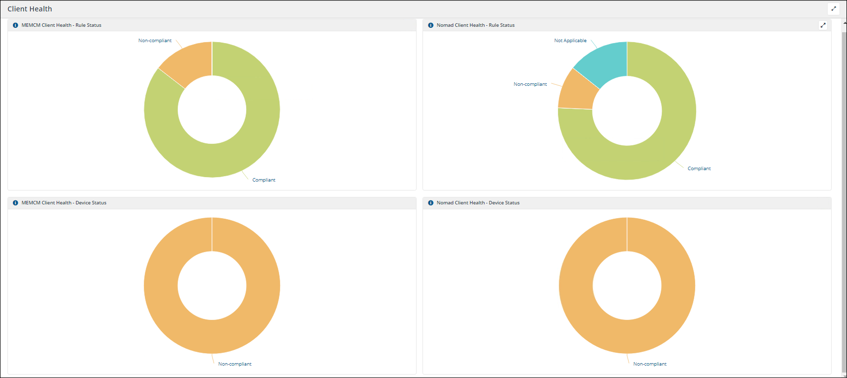This screenshot has width=847, height=378.
Task: Click the info icon beside MEMCM Rule Status
Action: click(15, 25)
